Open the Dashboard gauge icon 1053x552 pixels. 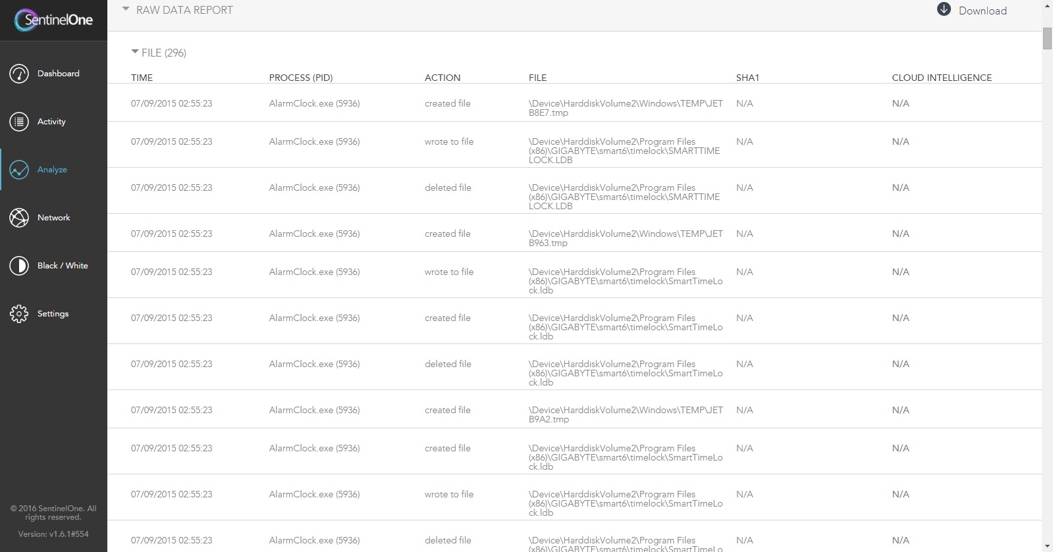click(x=19, y=74)
